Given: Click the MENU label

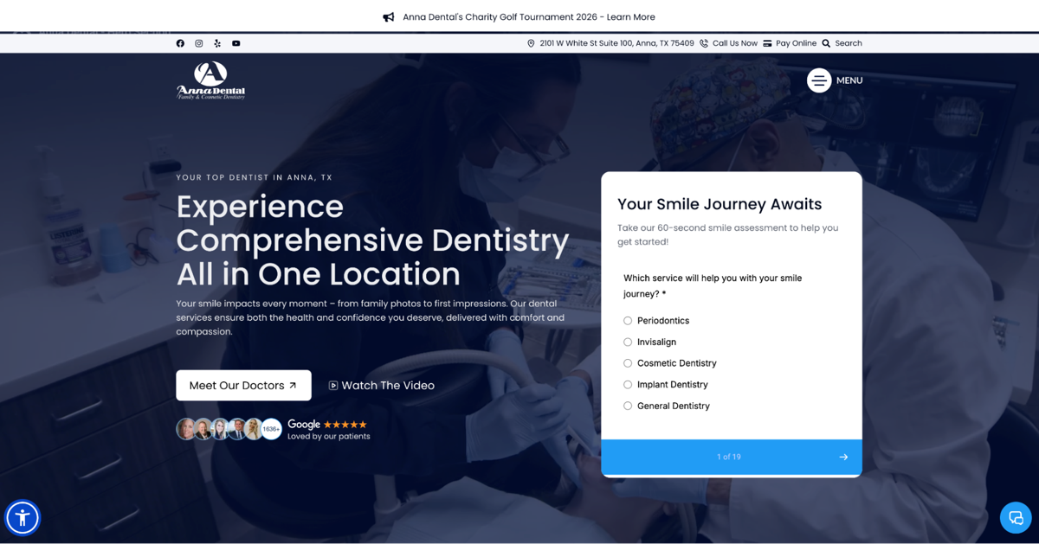Looking at the screenshot, I should click(x=849, y=80).
